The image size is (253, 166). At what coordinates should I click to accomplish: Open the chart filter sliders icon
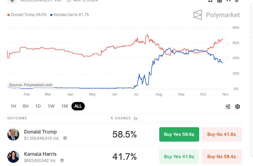tap(228, 107)
